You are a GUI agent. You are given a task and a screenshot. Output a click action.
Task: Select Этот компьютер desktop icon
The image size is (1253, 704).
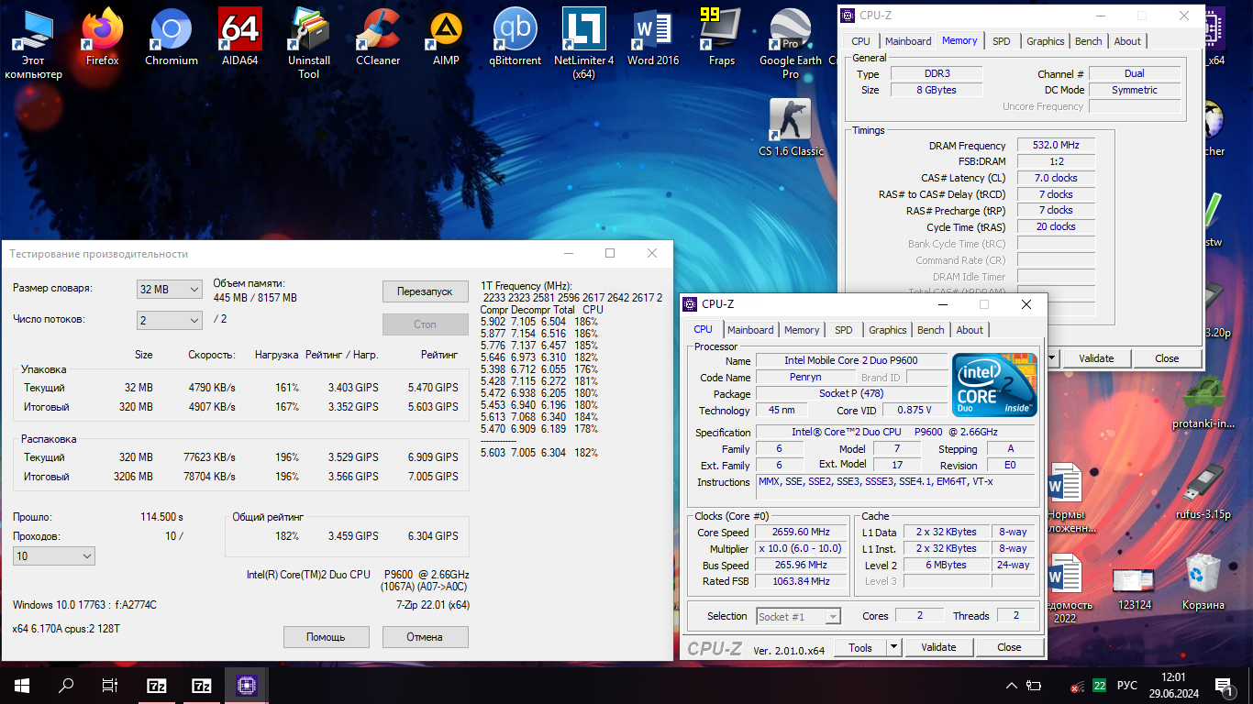(34, 43)
